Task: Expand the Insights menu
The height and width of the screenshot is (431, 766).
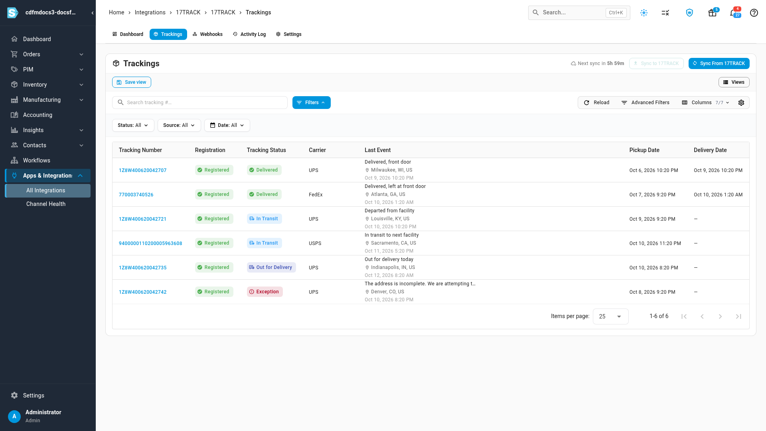Action: pyautogui.click(x=48, y=130)
